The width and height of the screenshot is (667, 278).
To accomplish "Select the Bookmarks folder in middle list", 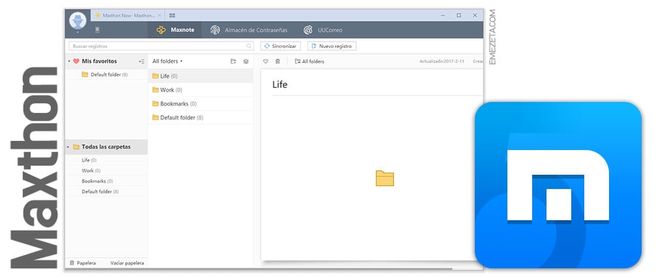I will 201,103.
